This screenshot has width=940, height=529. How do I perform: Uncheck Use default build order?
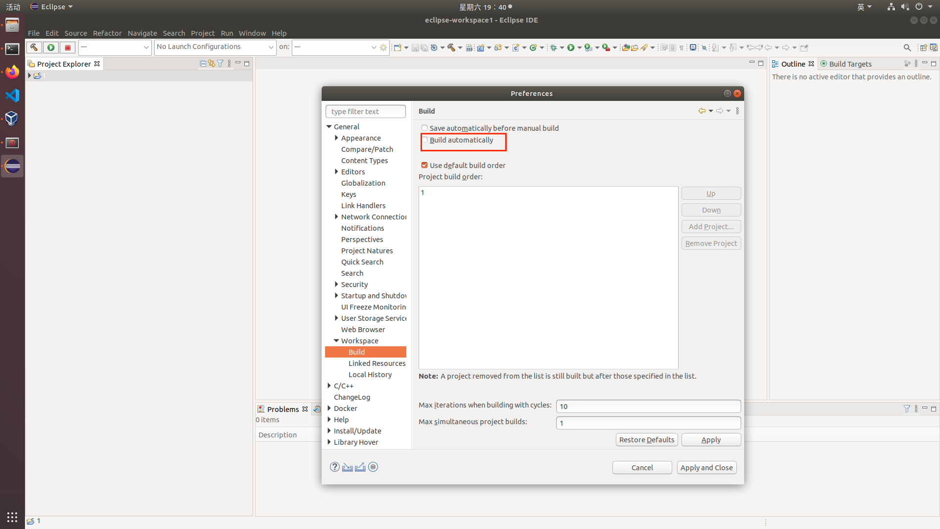tap(424, 166)
